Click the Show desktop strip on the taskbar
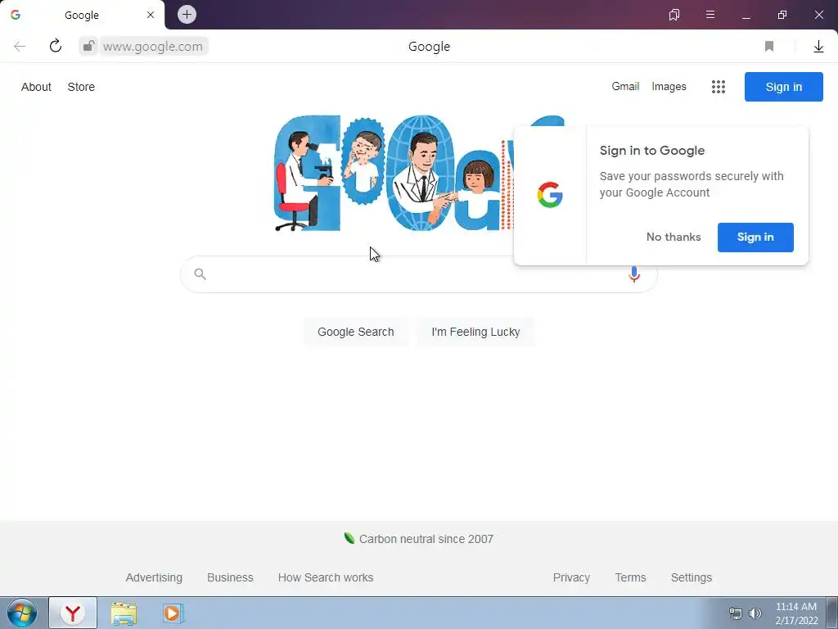The height and width of the screenshot is (629, 838). 832,613
